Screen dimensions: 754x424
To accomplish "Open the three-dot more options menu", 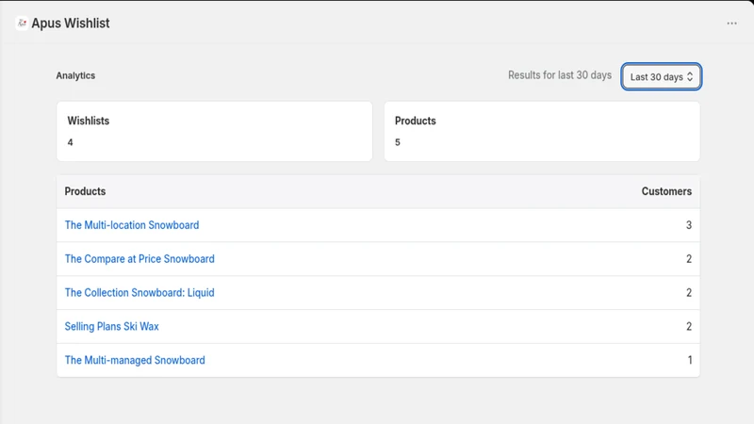I will tap(731, 23).
